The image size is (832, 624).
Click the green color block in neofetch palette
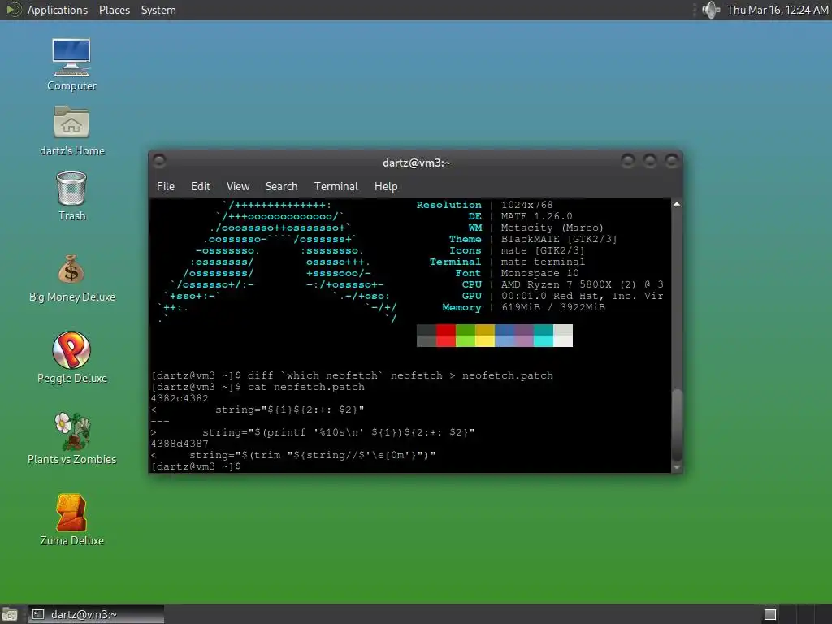(x=466, y=336)
